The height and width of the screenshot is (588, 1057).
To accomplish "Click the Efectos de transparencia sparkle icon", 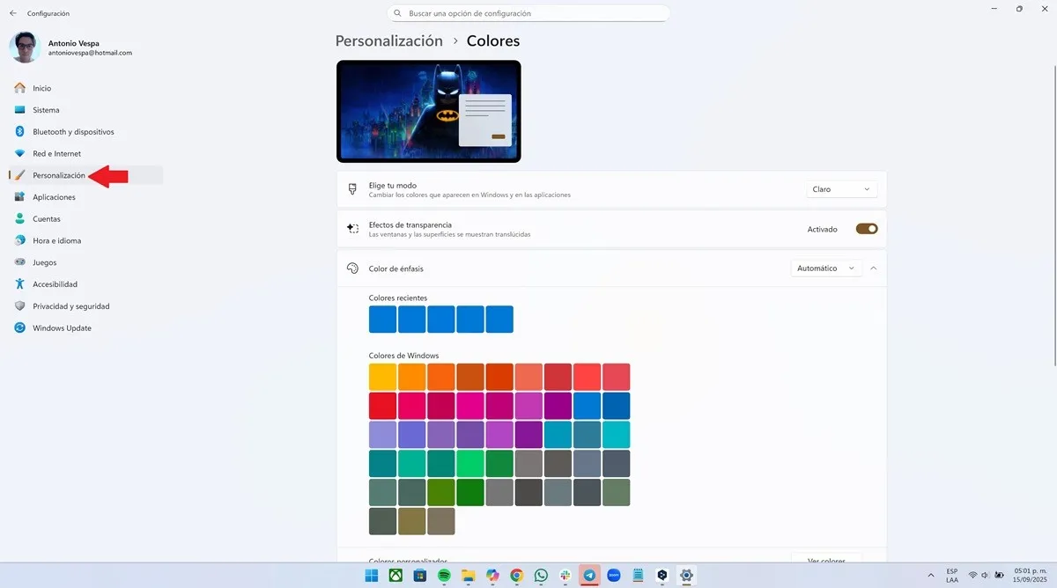I will tap(352, 229).
